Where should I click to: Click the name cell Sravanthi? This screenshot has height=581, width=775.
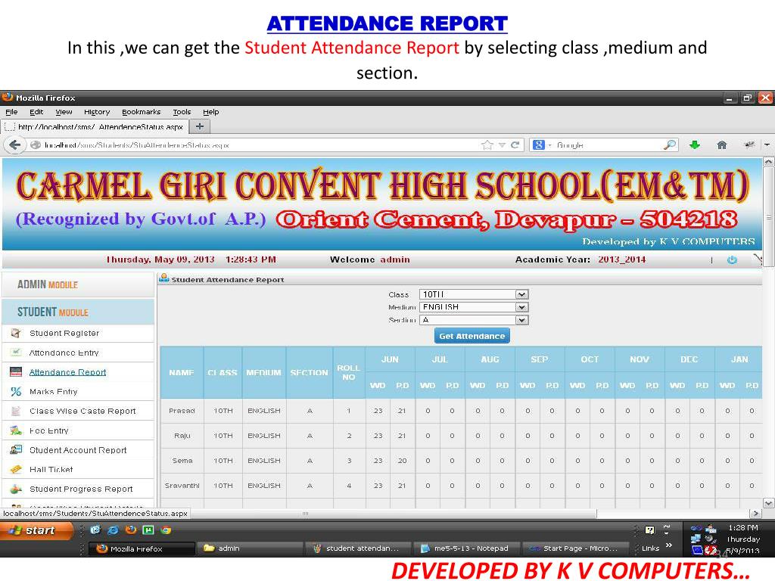pyautogui.click(x=182, y=486)
